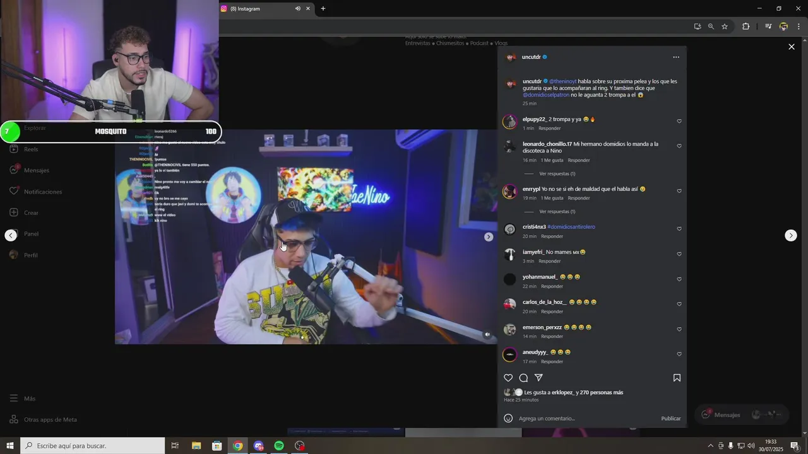Open taskbar notification center icon
The height and width of the screenshot is (454, 808).
794,446
